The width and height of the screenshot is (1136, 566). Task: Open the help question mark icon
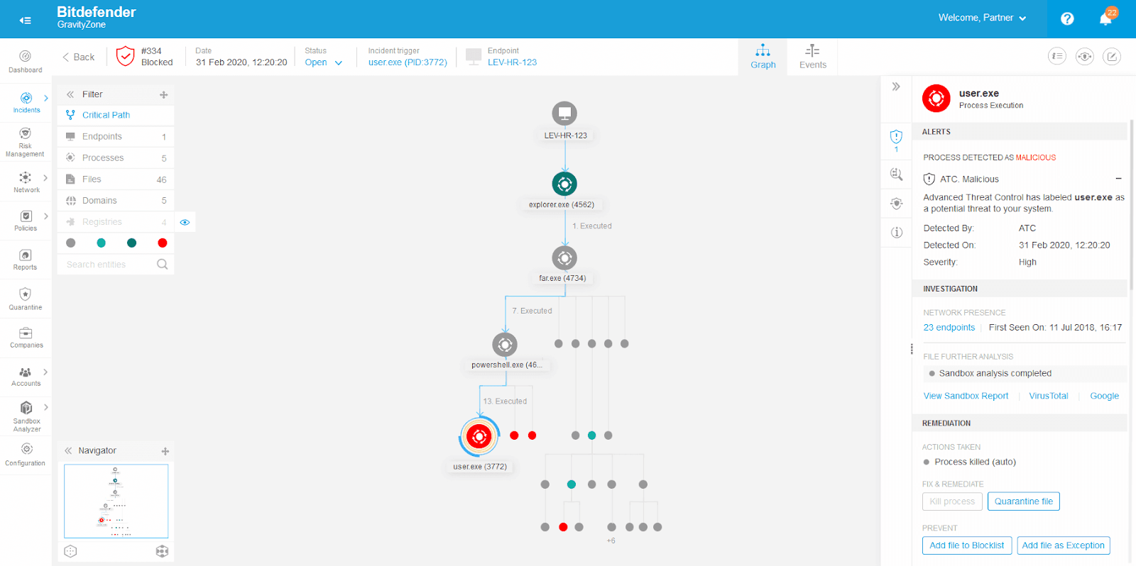(1067, 19)
